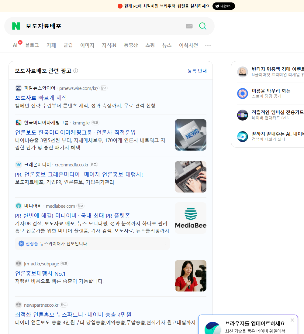The width and height of the screenshot is (304, 334).
Task: Open the 등록 안내 link
Action: (197, 71)
